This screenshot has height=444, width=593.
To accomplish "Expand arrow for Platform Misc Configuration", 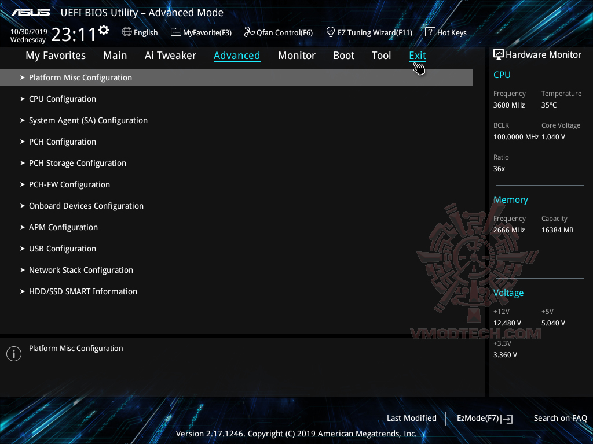I will pos(23,77).
